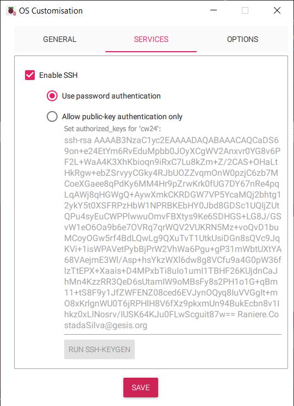Image resolution: width=294 pixels, height=406 pixels.
Task: Maximize the OS Customisation window
Action: coord(245,10)
